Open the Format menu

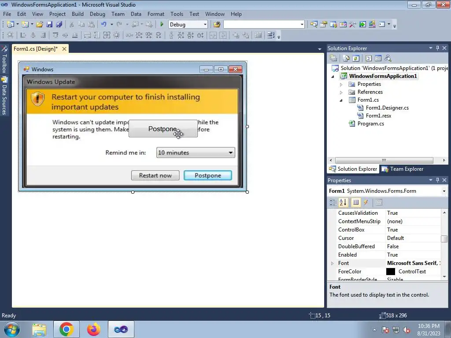click(155, 14)
